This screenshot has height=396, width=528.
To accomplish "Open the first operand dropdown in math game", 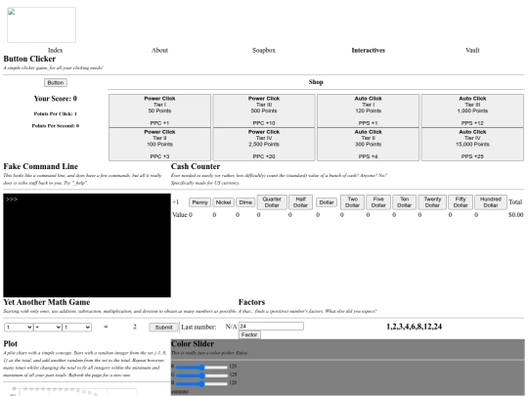I will coord(19,327).
